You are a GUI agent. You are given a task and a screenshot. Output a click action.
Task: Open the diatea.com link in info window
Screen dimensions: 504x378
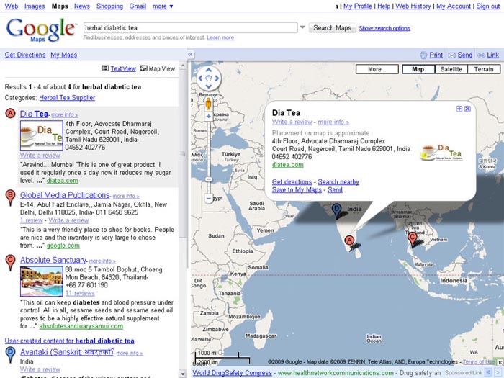point(288,165)
